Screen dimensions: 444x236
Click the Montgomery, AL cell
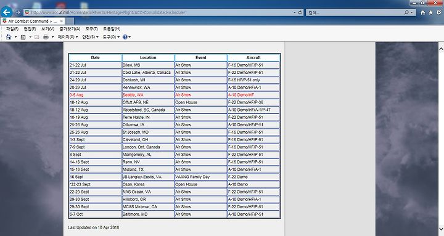click(148, 155)
